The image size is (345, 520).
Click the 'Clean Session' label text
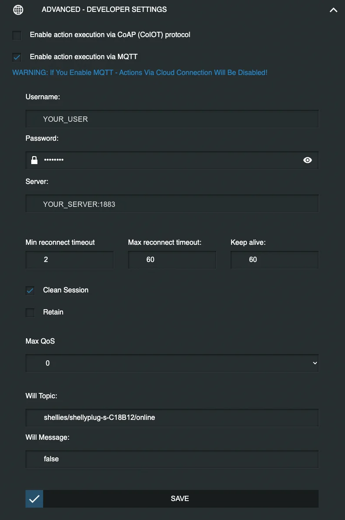(x=66, y=290)
